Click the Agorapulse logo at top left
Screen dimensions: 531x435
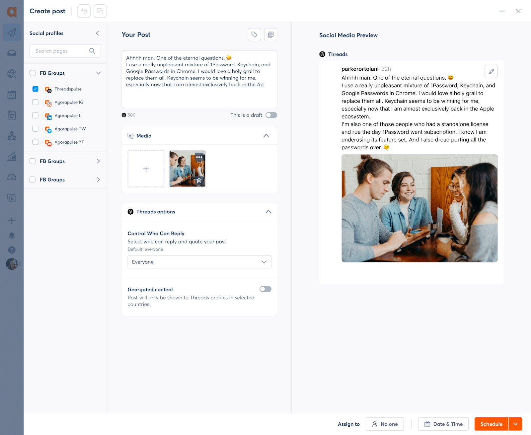tap(12, 12)
